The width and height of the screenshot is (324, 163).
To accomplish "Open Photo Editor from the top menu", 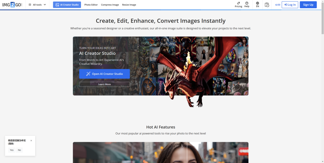I will (x=91, y=5).
